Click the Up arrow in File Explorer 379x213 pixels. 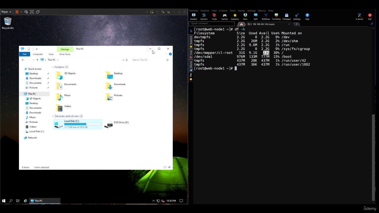click(x=37, y=60)
